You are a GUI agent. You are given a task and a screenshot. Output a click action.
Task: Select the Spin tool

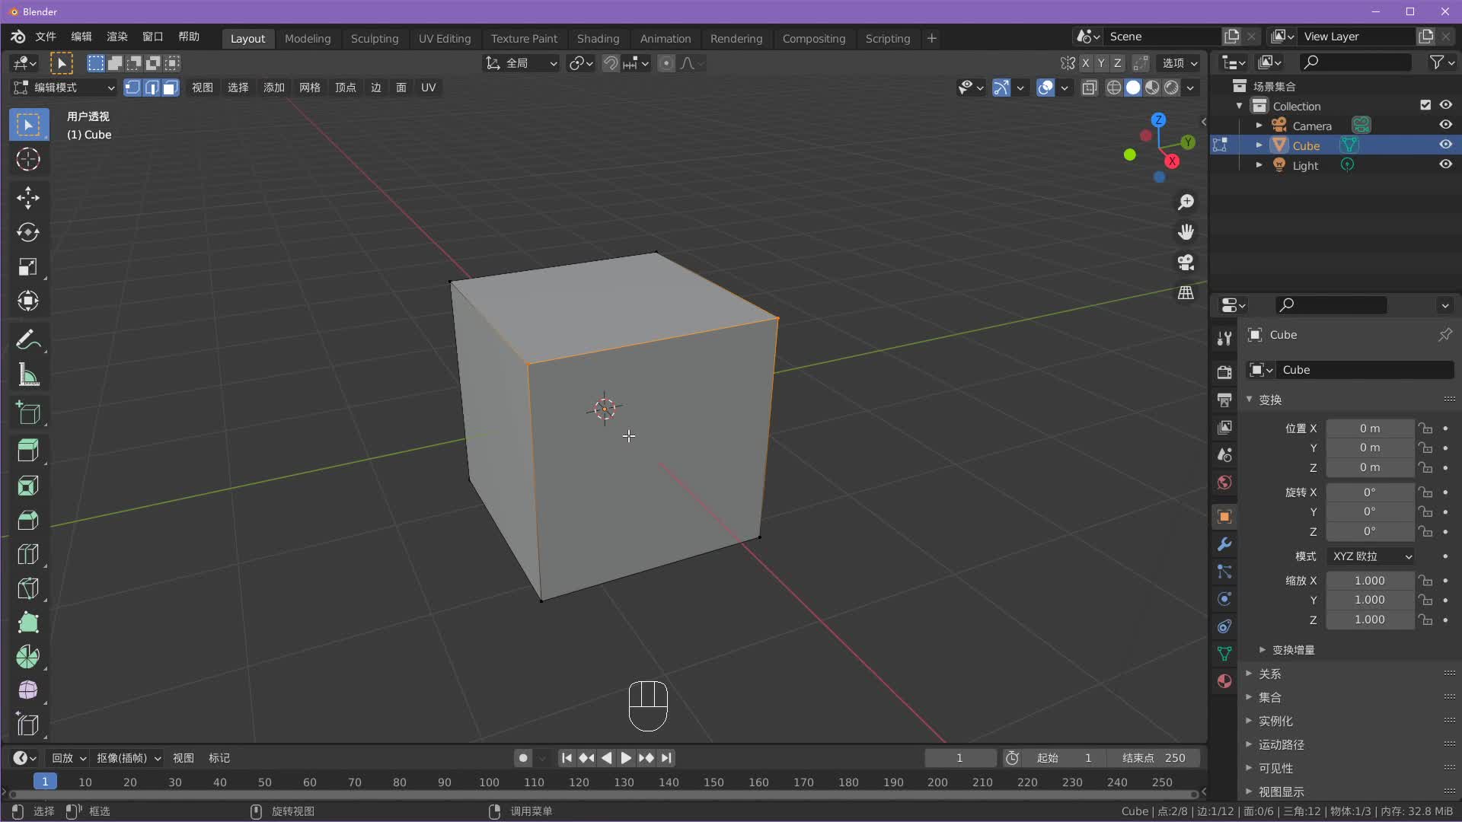pyautogui.click(x=28, y=657)
